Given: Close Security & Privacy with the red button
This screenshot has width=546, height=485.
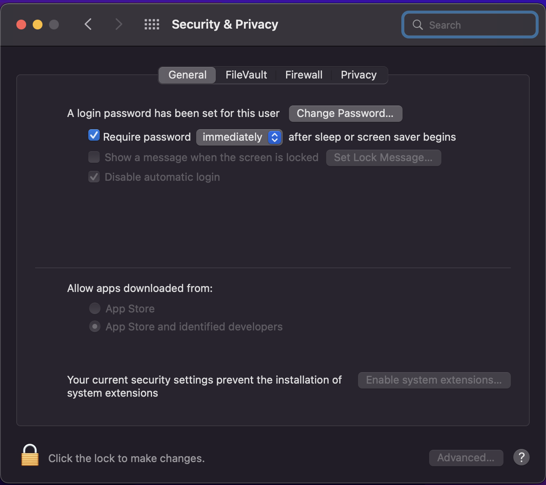Looking at the screenshot, I should point(21,25).
